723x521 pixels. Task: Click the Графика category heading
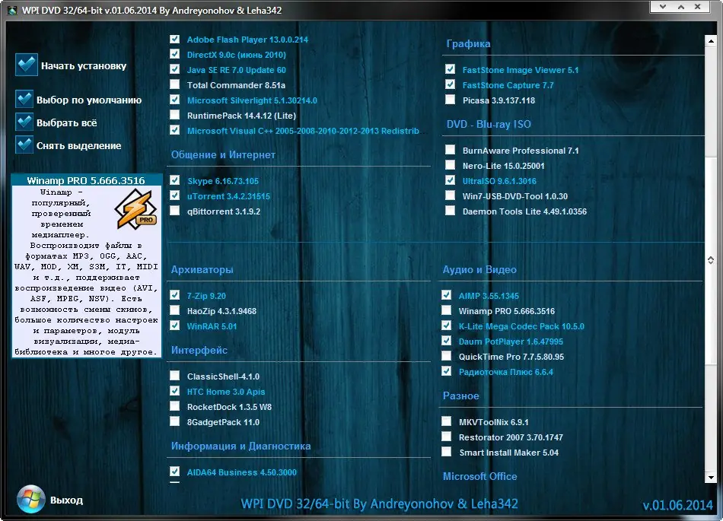point(468,44)
